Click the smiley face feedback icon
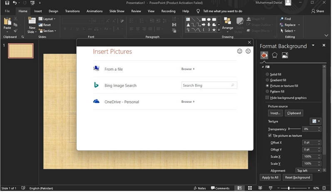This screenshot has width=333, height=193. pyautogui.click(x=240, y=51)
